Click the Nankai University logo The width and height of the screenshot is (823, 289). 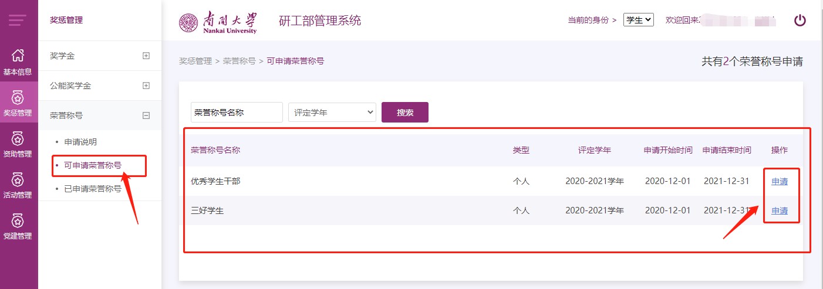pos(218,22)
